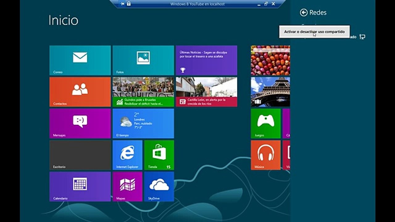Open the Guindos finance news tile
Viewport: 395px width, 222px height.
pos(143,92)
